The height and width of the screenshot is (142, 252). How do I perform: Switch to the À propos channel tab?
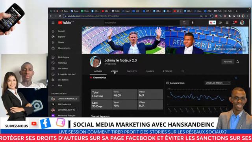[x=167, y=71]
